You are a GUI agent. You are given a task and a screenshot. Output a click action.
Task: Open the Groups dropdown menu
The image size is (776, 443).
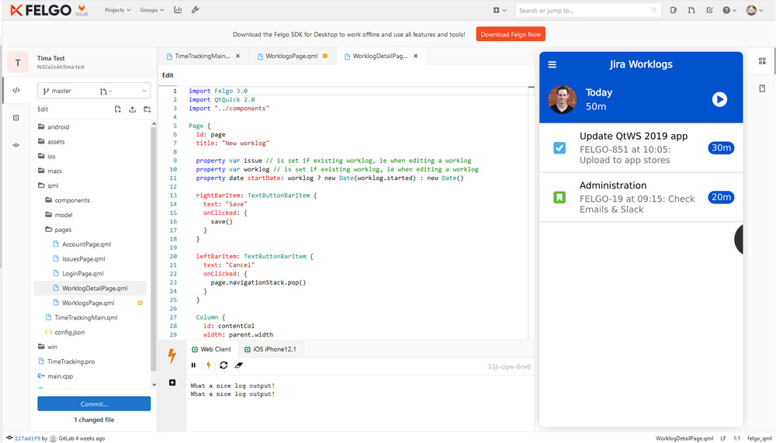tap(152, 10)
